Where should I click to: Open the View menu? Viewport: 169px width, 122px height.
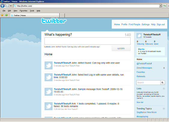point(15,11)
